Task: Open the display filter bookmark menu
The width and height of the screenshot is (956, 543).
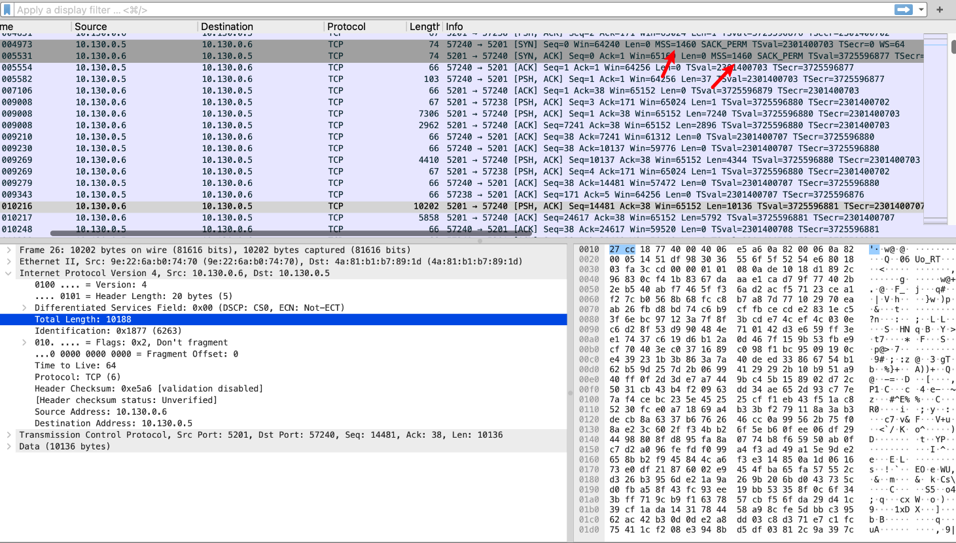Action: coord(7,10)
